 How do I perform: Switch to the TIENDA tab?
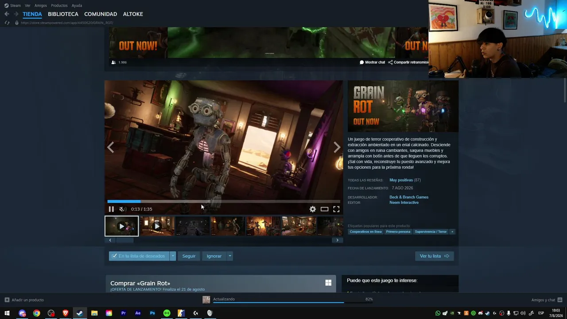(x=32, y=14)
